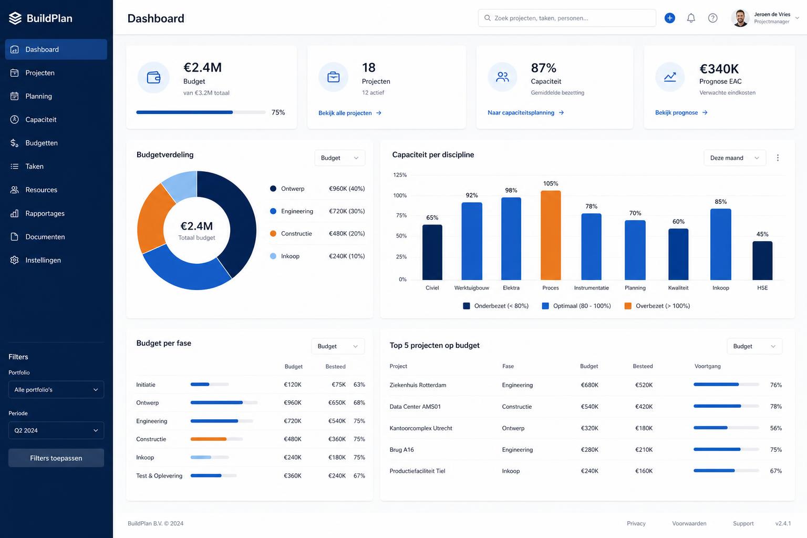Follow Naar capaciteitsplanning link
This screenshot has height=538, width=807.
pyautogui.click(x=525, y=112)
